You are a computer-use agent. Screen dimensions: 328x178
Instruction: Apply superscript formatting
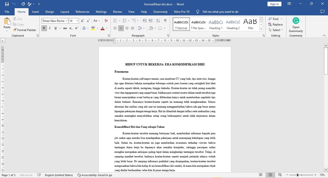click(x=77, y=28)
